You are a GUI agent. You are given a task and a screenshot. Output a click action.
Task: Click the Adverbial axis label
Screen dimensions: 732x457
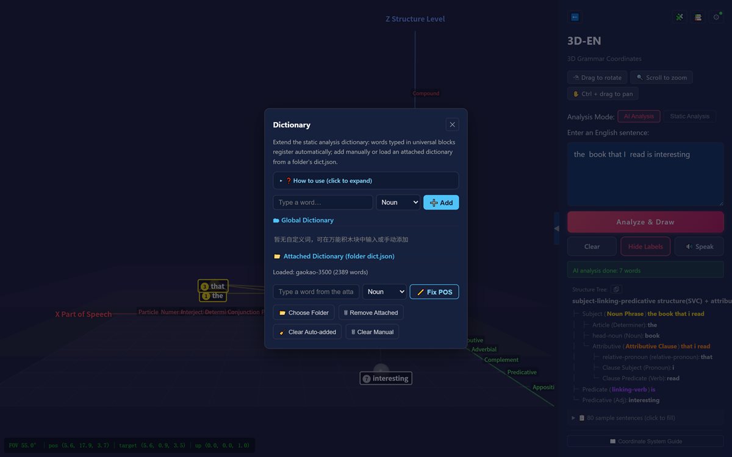484,350
